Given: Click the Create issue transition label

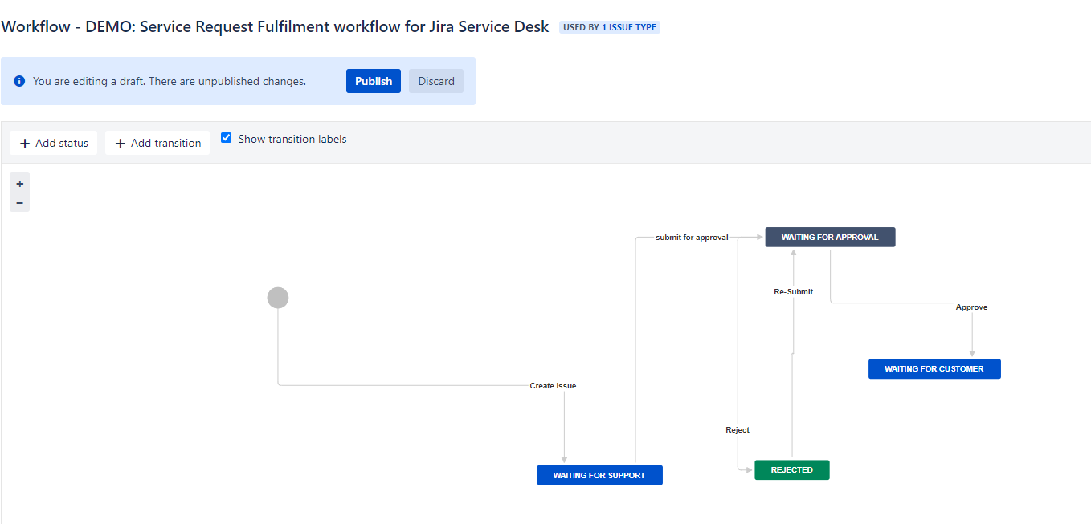Looking at the screenshot, I should (x=553, y=386).
